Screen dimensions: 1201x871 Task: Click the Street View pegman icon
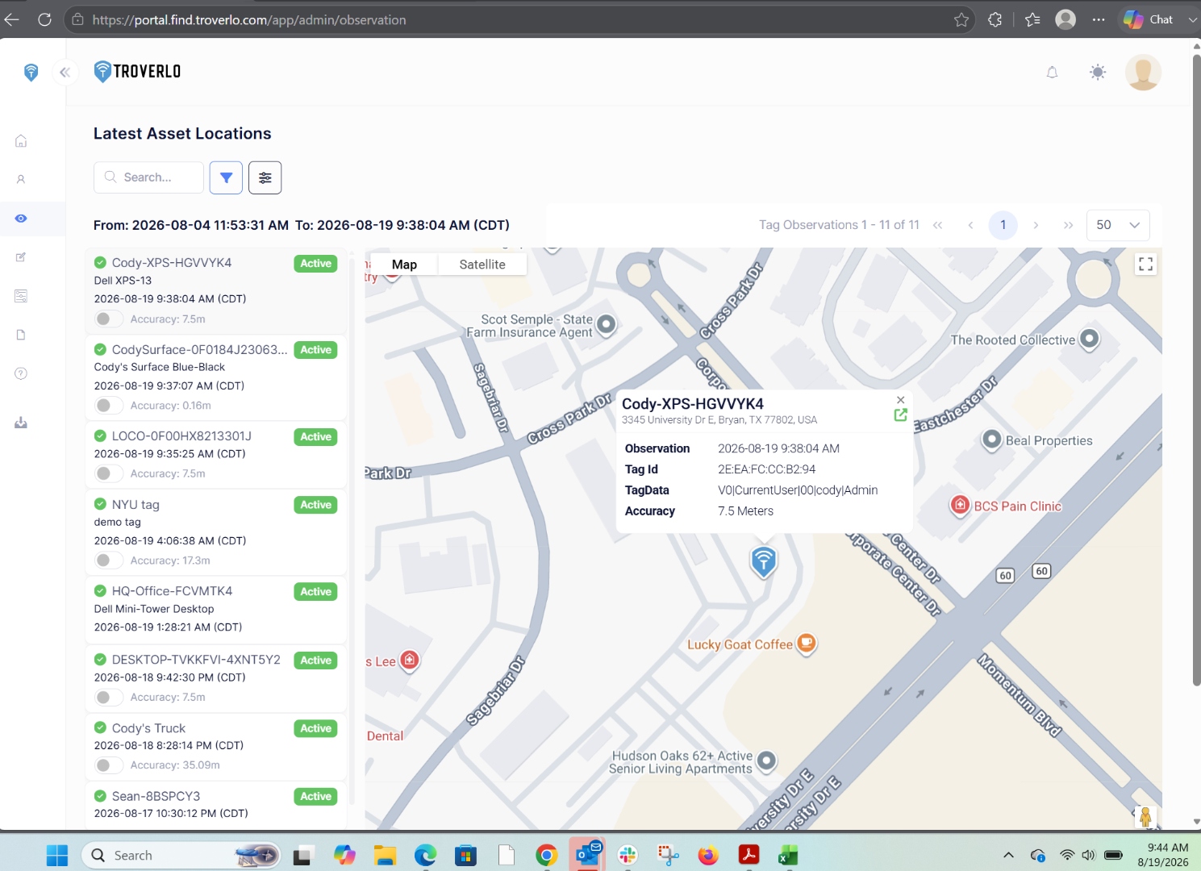[1145, 816]
